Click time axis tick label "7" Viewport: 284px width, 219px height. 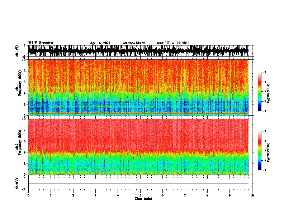tap(185, 195)
